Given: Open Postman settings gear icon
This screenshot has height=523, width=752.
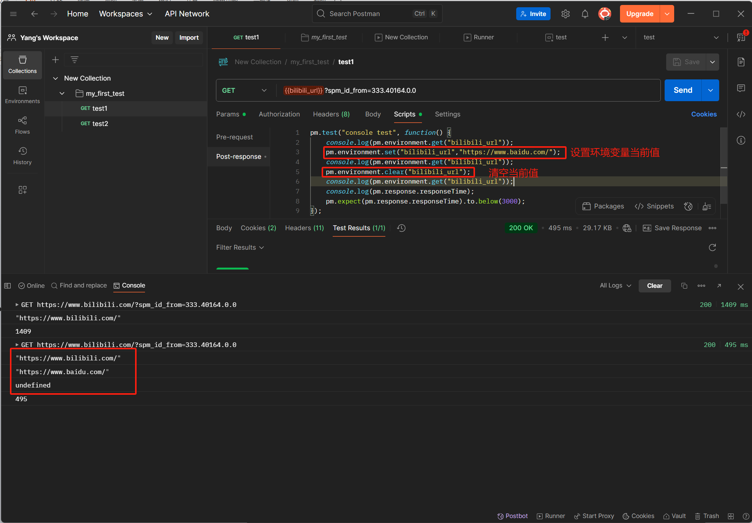Looking at the screenshot, I should click(x=565, y=14).
